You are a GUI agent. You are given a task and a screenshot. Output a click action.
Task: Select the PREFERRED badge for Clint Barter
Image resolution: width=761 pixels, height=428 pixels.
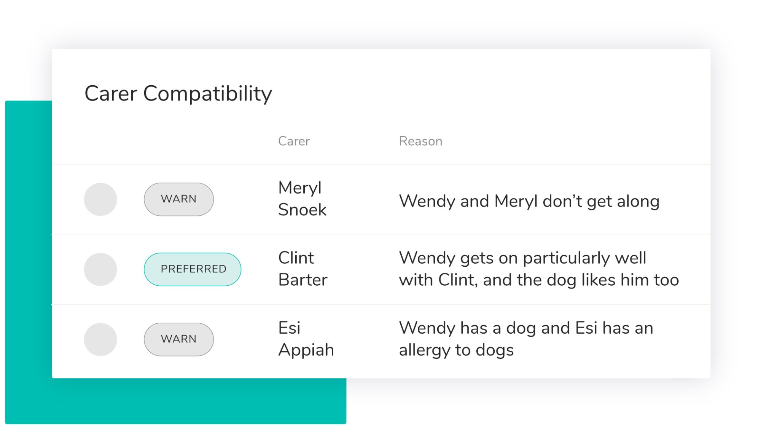(193, 269)
